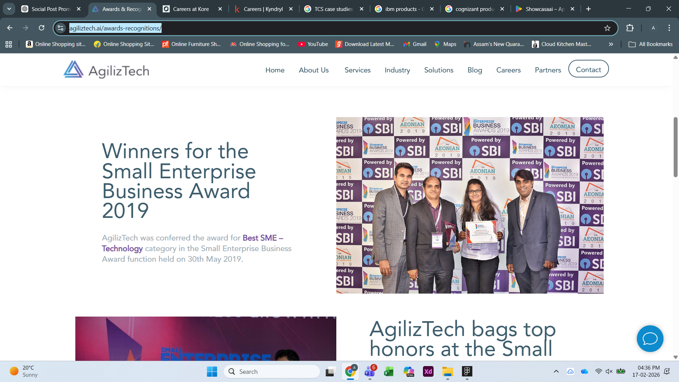This screenshot has height=382, width=679.
Task: Open the tab search chevron
Action: pos(9,9)
